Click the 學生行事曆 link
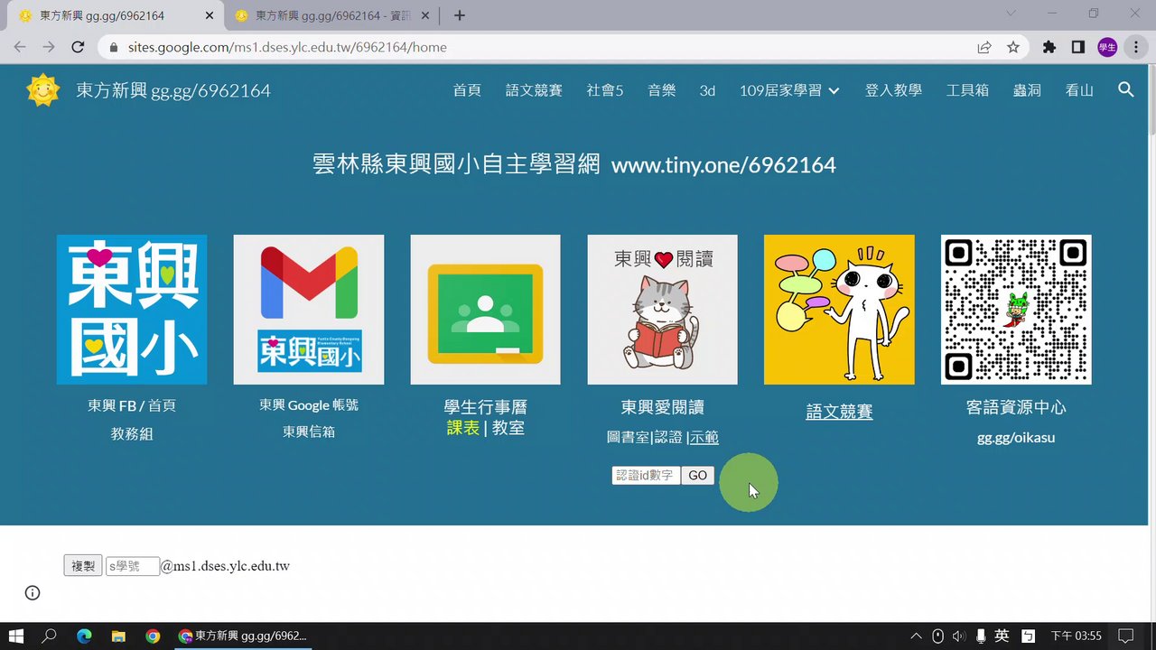 [485, 408]
